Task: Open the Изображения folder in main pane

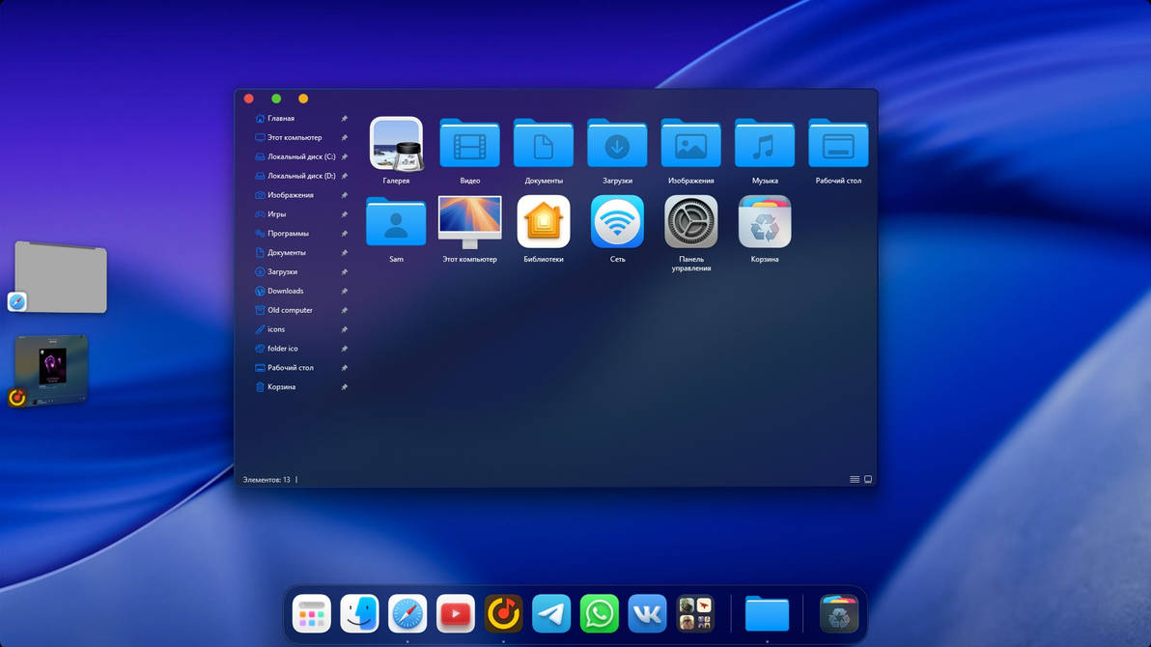Action: click(x=690, y=143)
